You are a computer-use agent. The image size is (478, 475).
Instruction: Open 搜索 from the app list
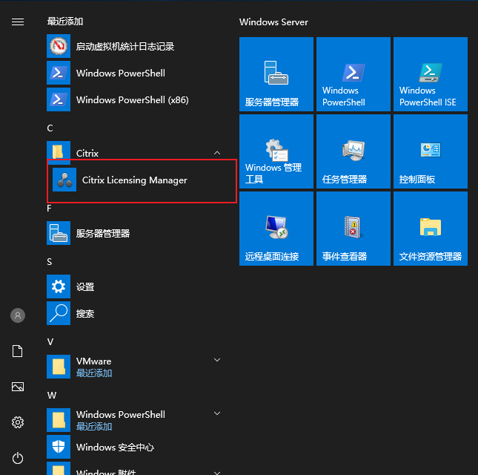pos(85,314)
